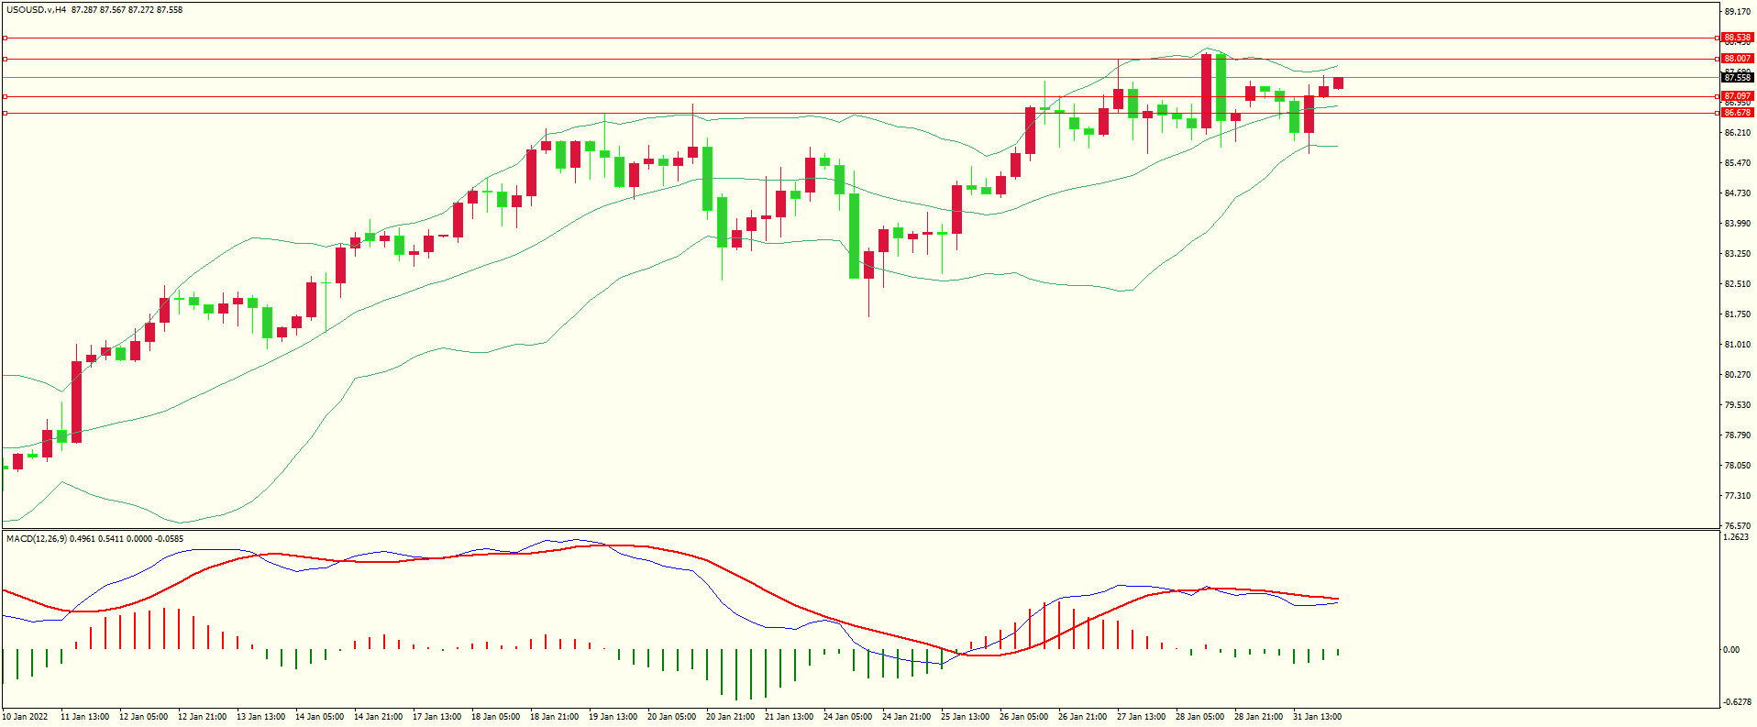Click the 12 Jan 21:00 time label
1757x727 pixels.
click(203, 717)
